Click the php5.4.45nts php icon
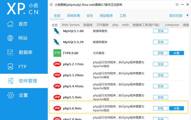Screen dimensions: 191x120 57,86
